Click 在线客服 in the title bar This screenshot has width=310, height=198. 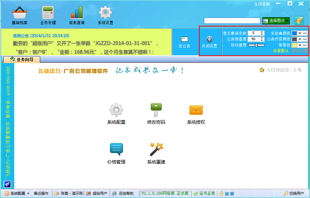[262, 4]
